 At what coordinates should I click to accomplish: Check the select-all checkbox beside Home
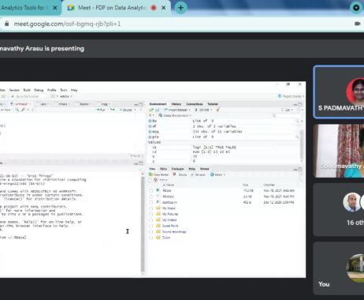coord(150,180)
